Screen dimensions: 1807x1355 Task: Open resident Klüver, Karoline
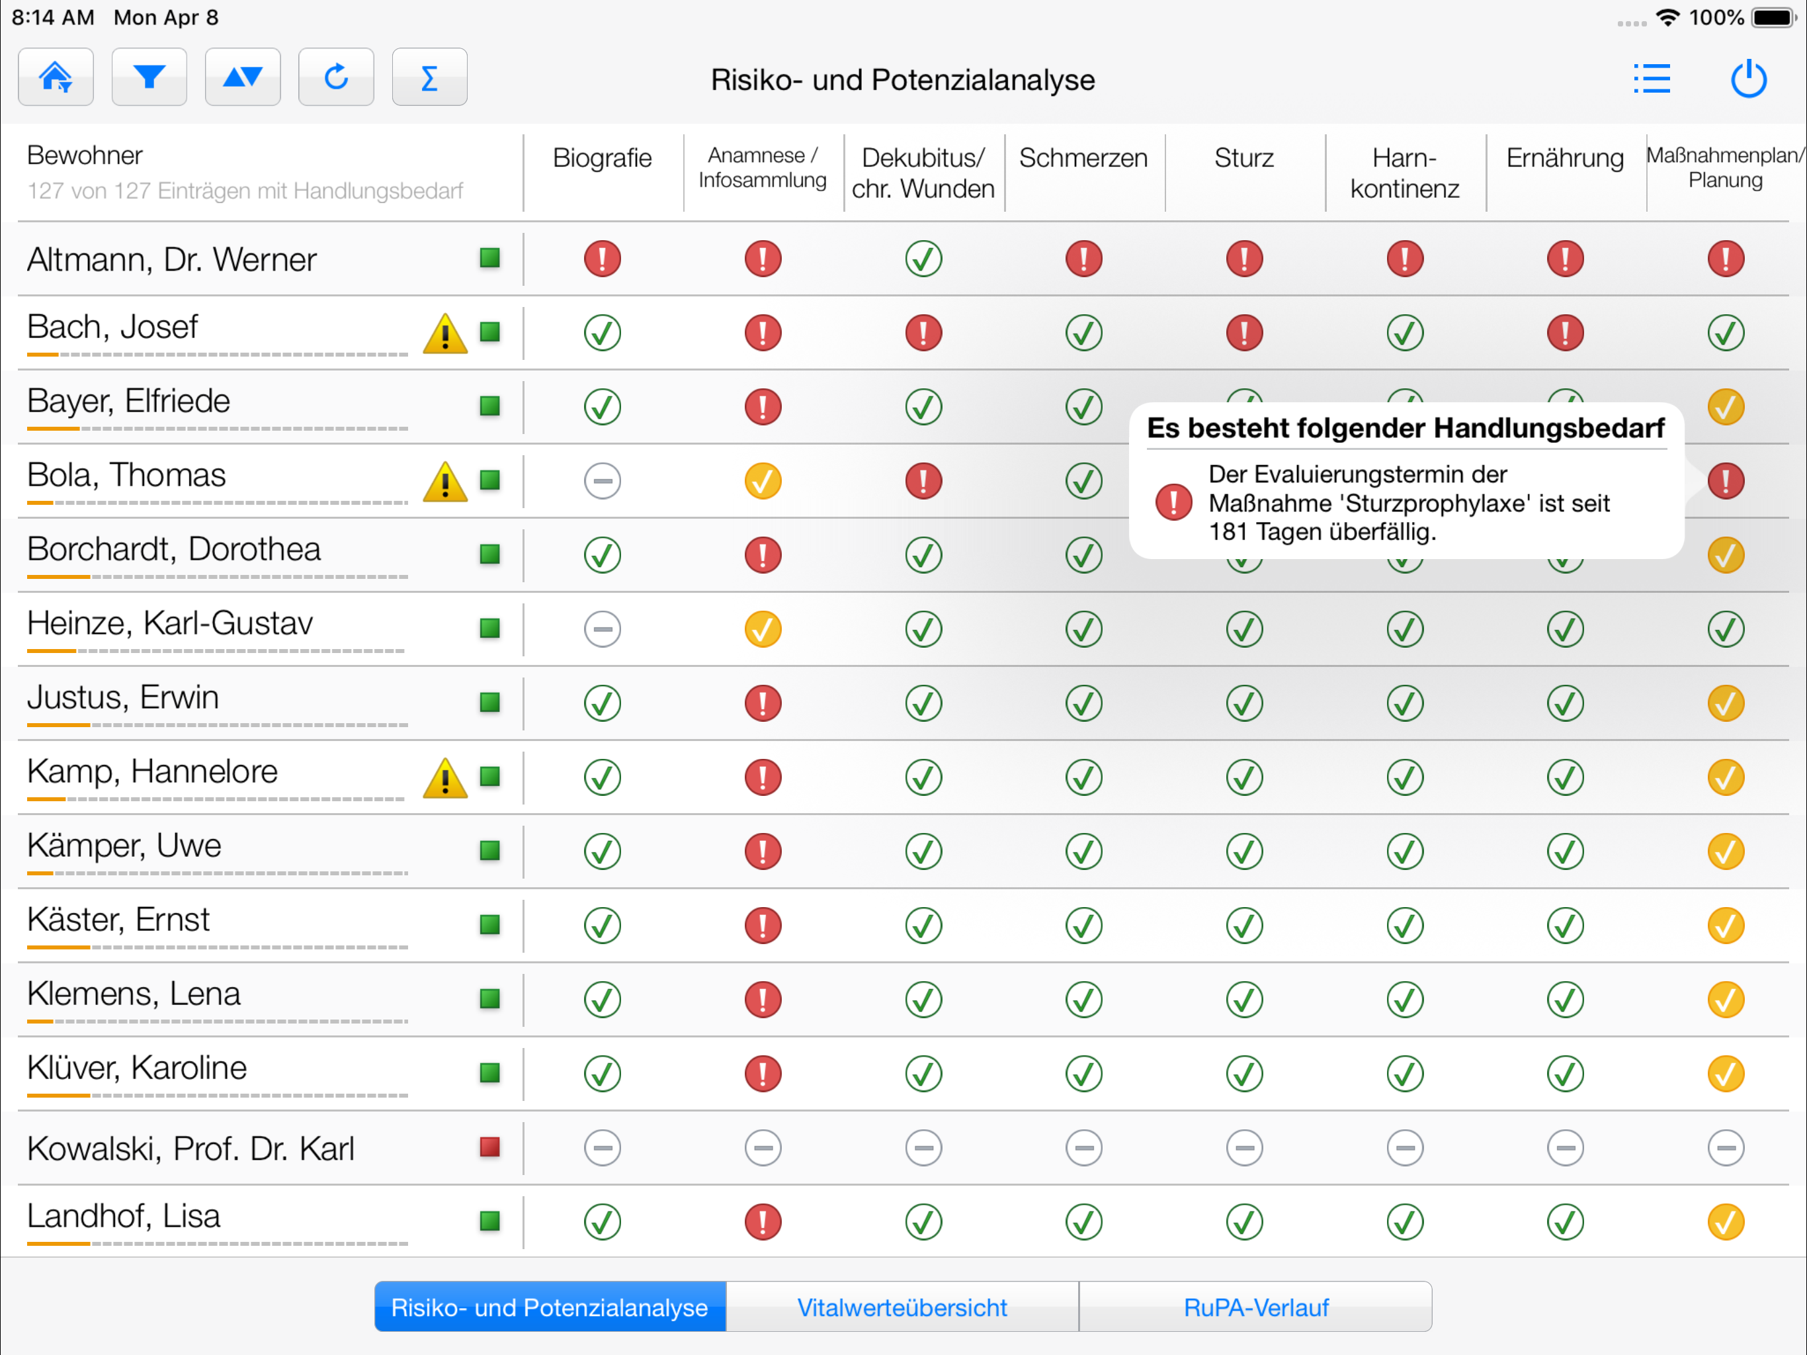(136, 1068)
